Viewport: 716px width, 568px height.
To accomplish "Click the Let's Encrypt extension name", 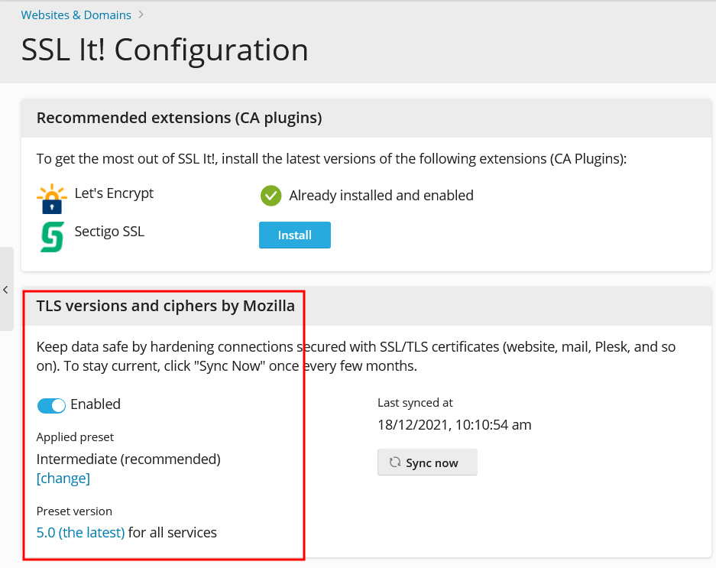I will coord(114,193).
